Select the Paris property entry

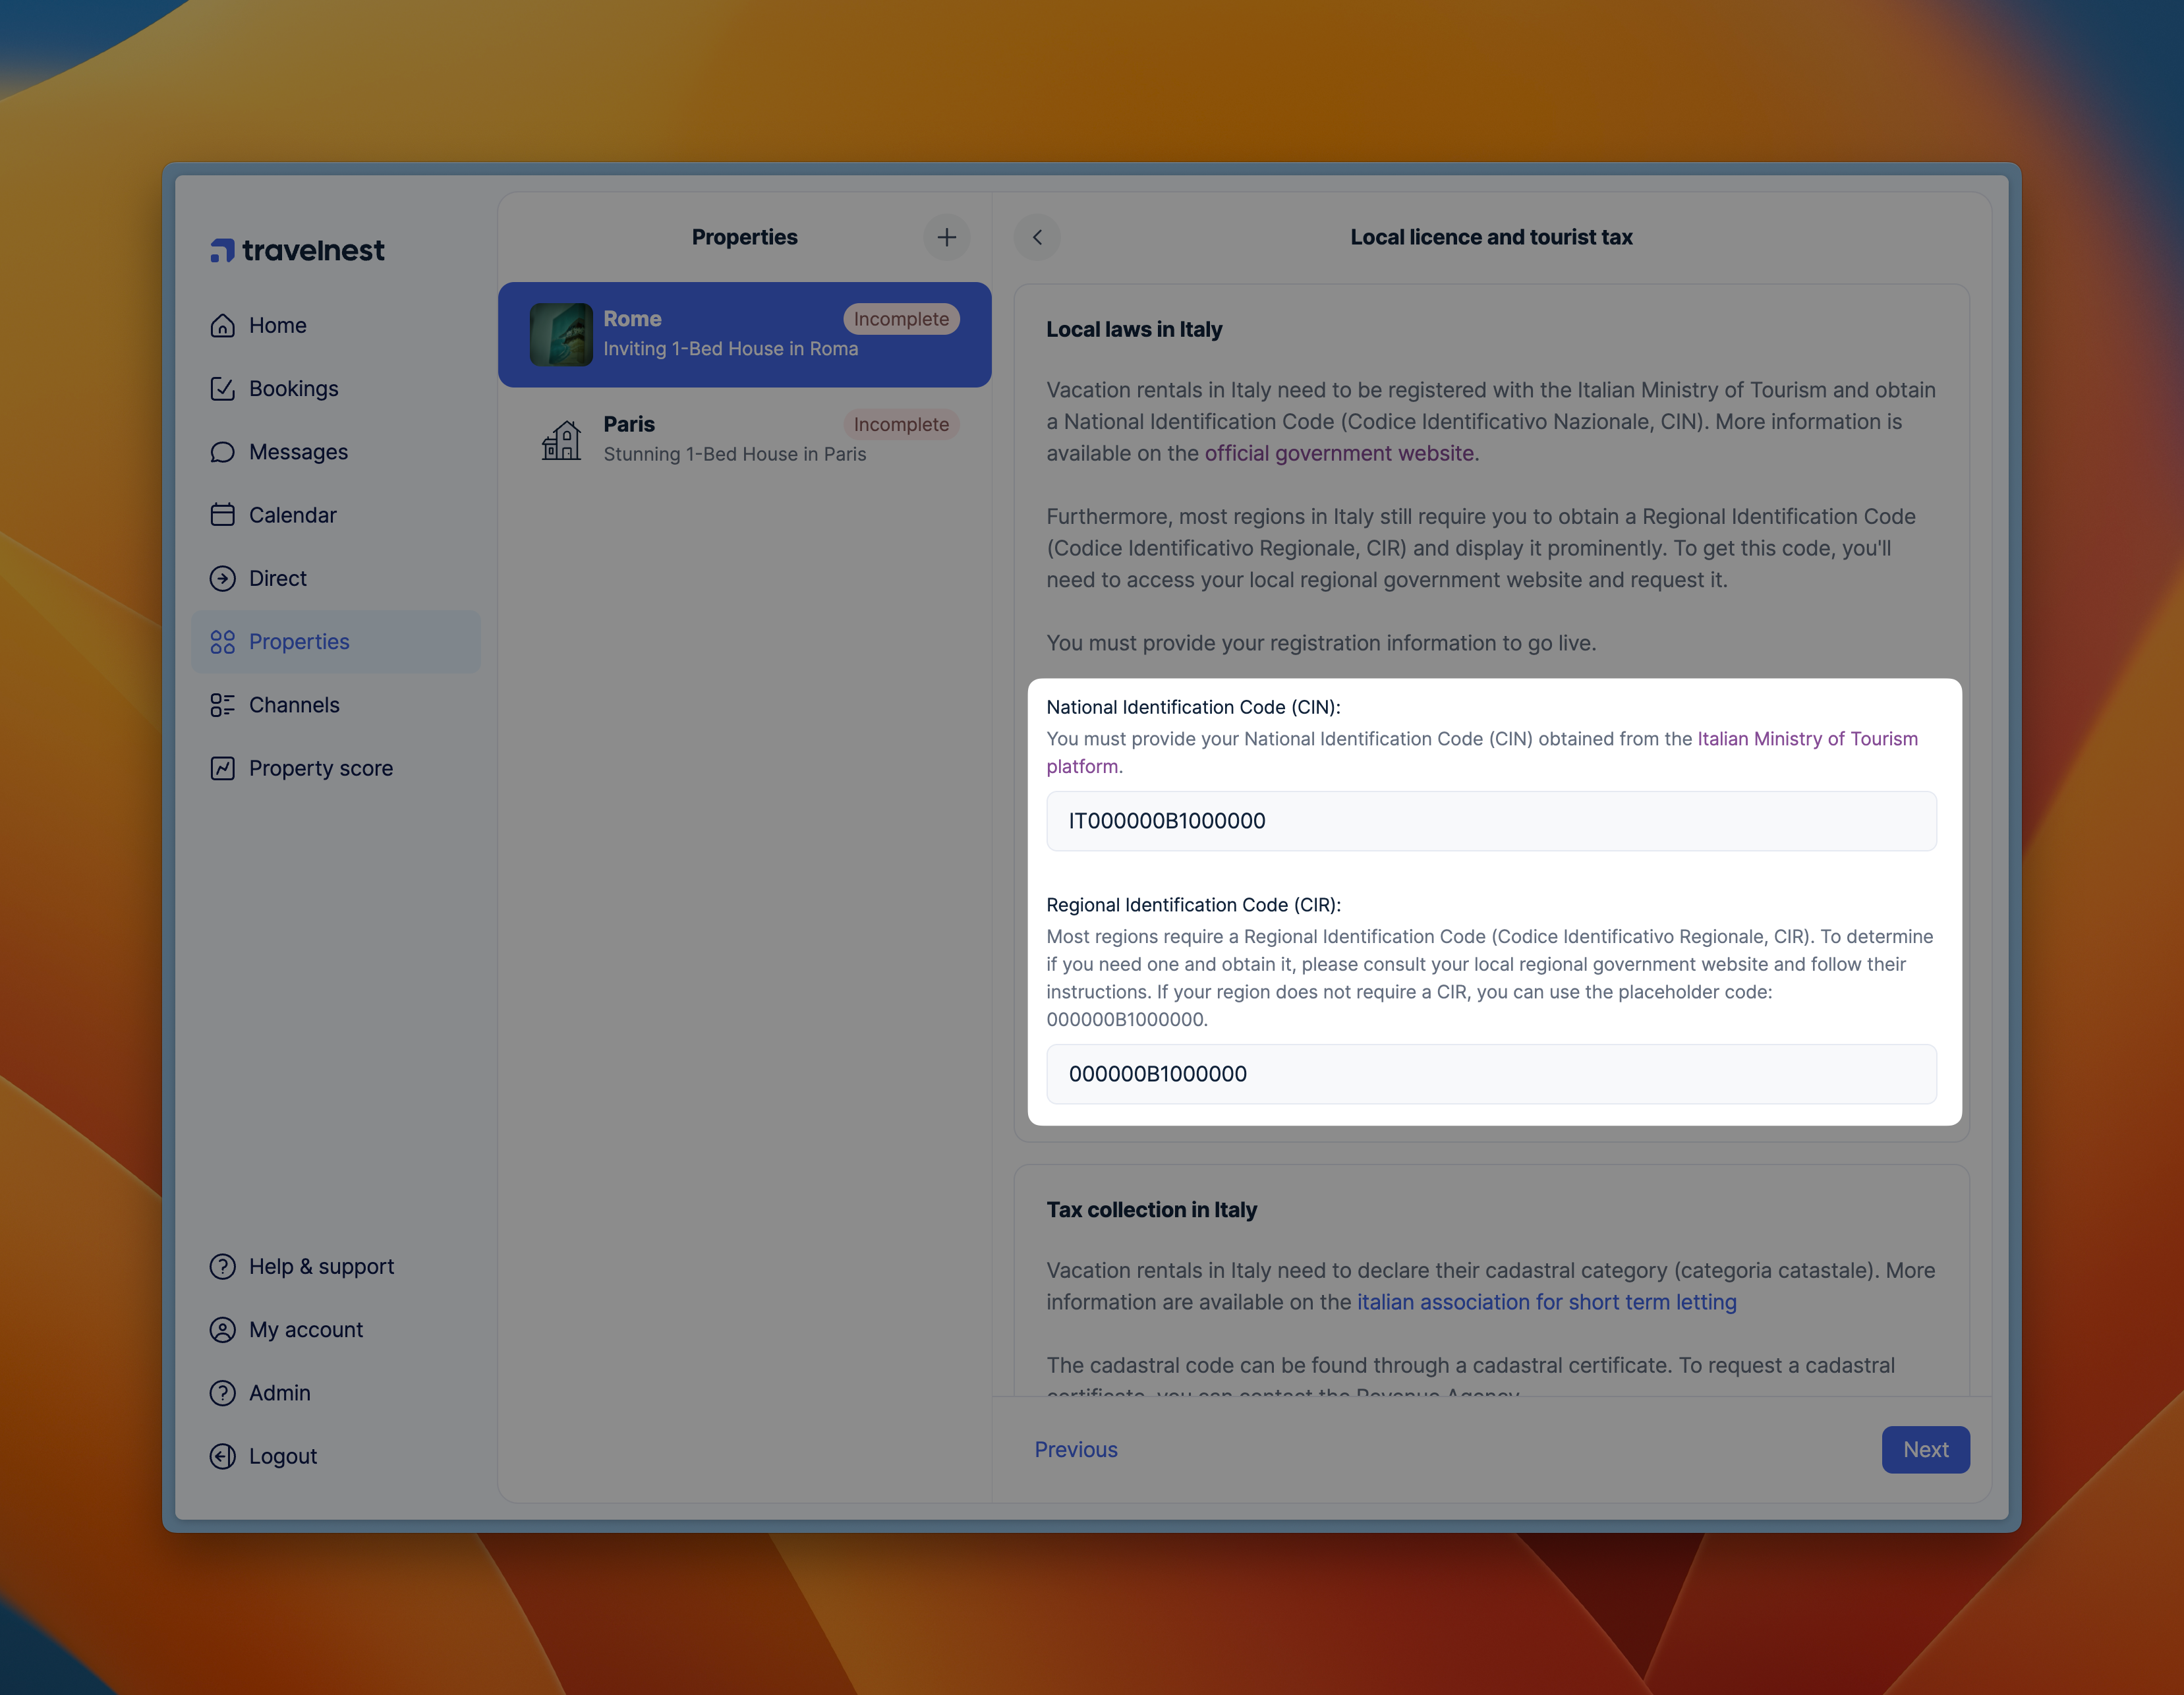click(744, 439)
